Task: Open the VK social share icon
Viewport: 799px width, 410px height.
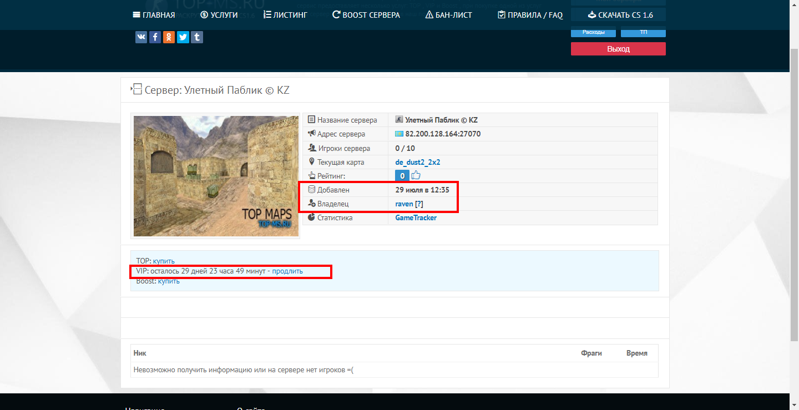Action: point(141,37)
